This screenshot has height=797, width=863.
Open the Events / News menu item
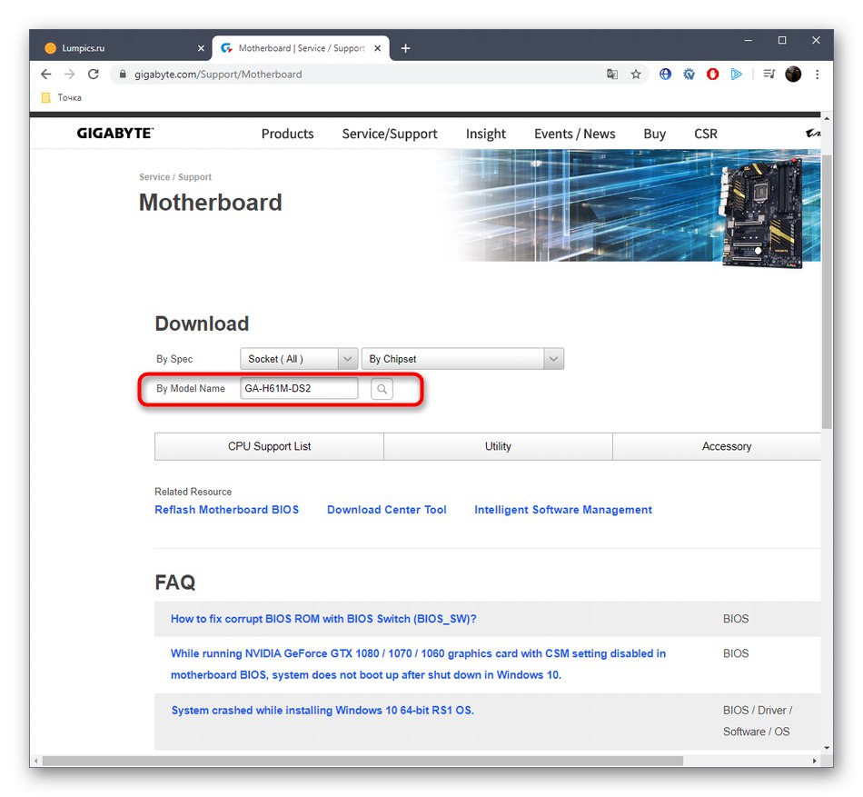(574, 133)
